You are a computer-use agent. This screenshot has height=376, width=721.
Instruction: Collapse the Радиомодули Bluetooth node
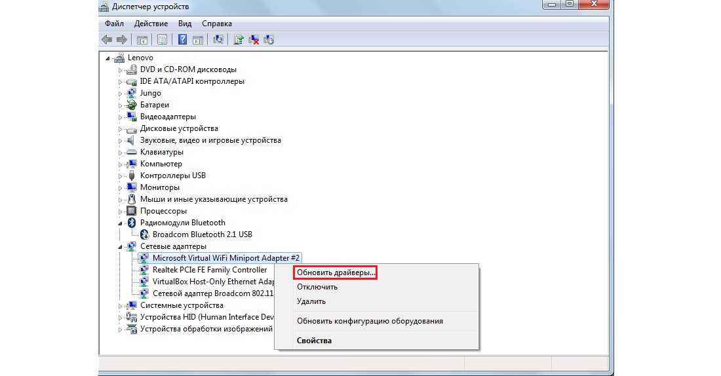click(120, 223)
